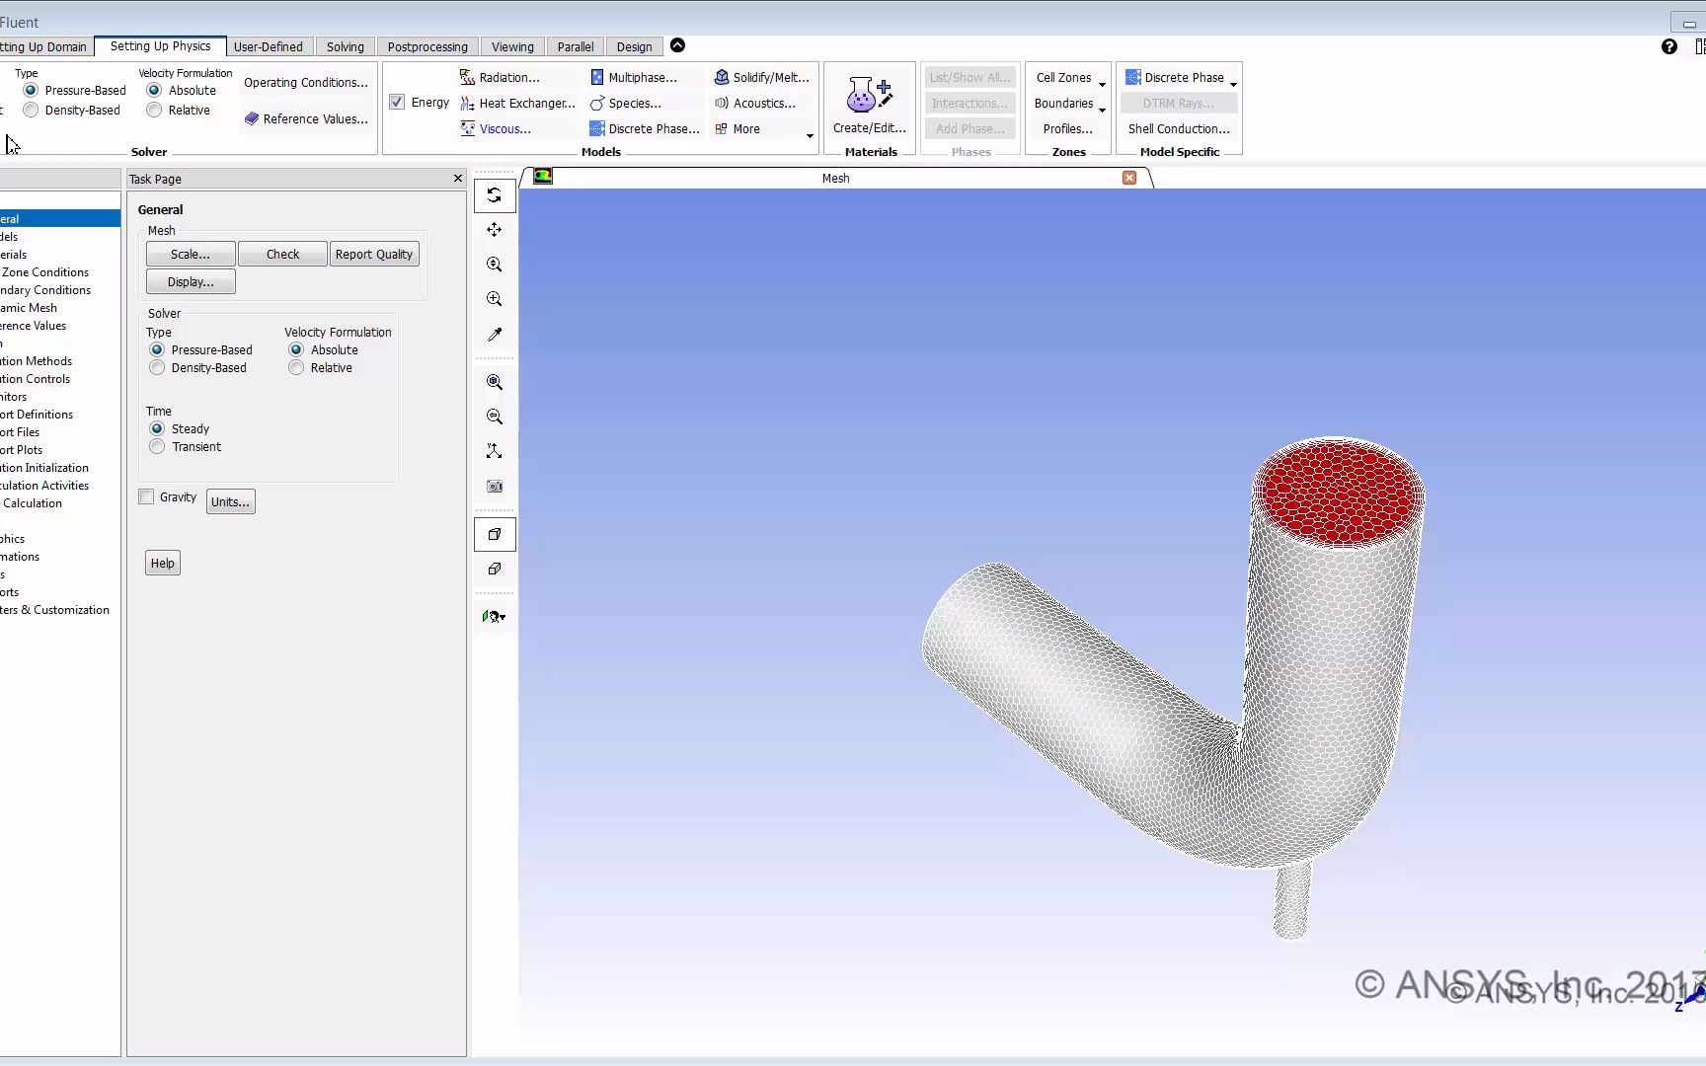Image resolution: width=1706 pixels, height=1066 pixels.
Task: Enable the Energy equation
Action: pyautogui.click(x=397, y=102)
